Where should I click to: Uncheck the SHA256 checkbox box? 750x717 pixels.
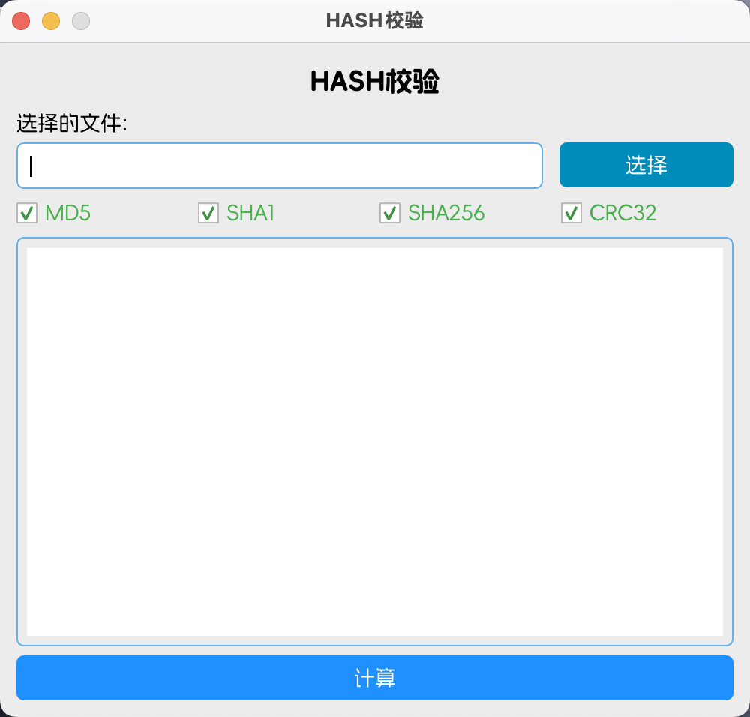click(x=390, y=213)
